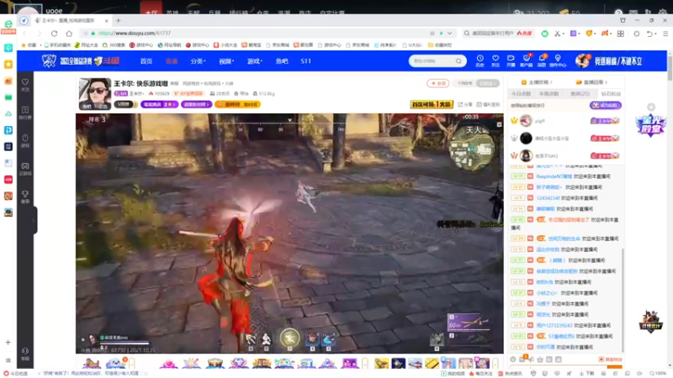Open the address bar dropdown arrow
673x378 pixels.
coord(449,33)
